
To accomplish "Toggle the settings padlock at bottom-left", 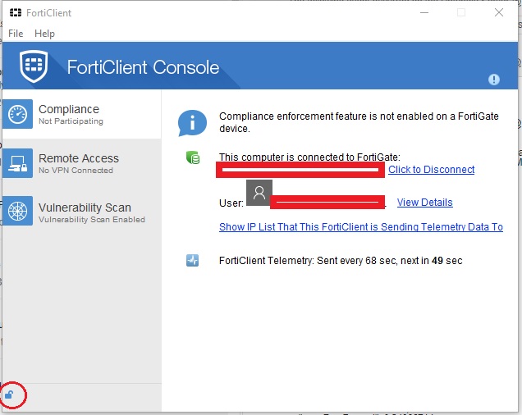I will click(10, 395).
